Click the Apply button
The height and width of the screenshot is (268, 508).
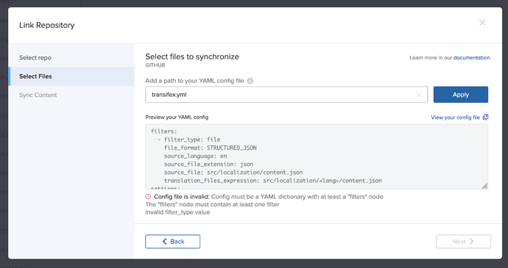click(461, 95)
